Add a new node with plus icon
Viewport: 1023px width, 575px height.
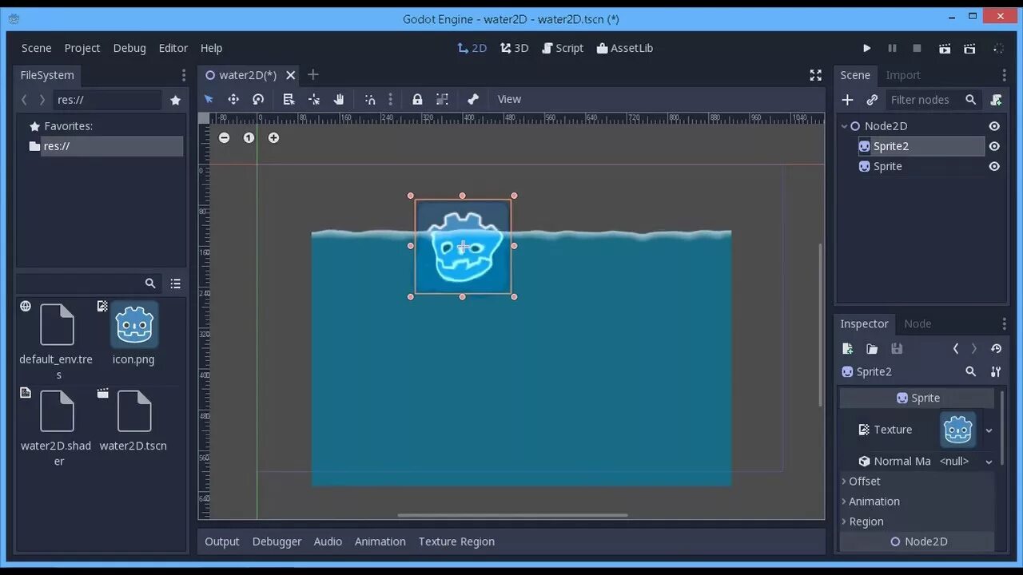click(847, 100)
